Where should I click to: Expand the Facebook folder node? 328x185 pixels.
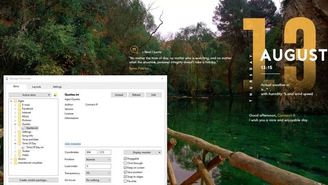click(x=15, y=108)
